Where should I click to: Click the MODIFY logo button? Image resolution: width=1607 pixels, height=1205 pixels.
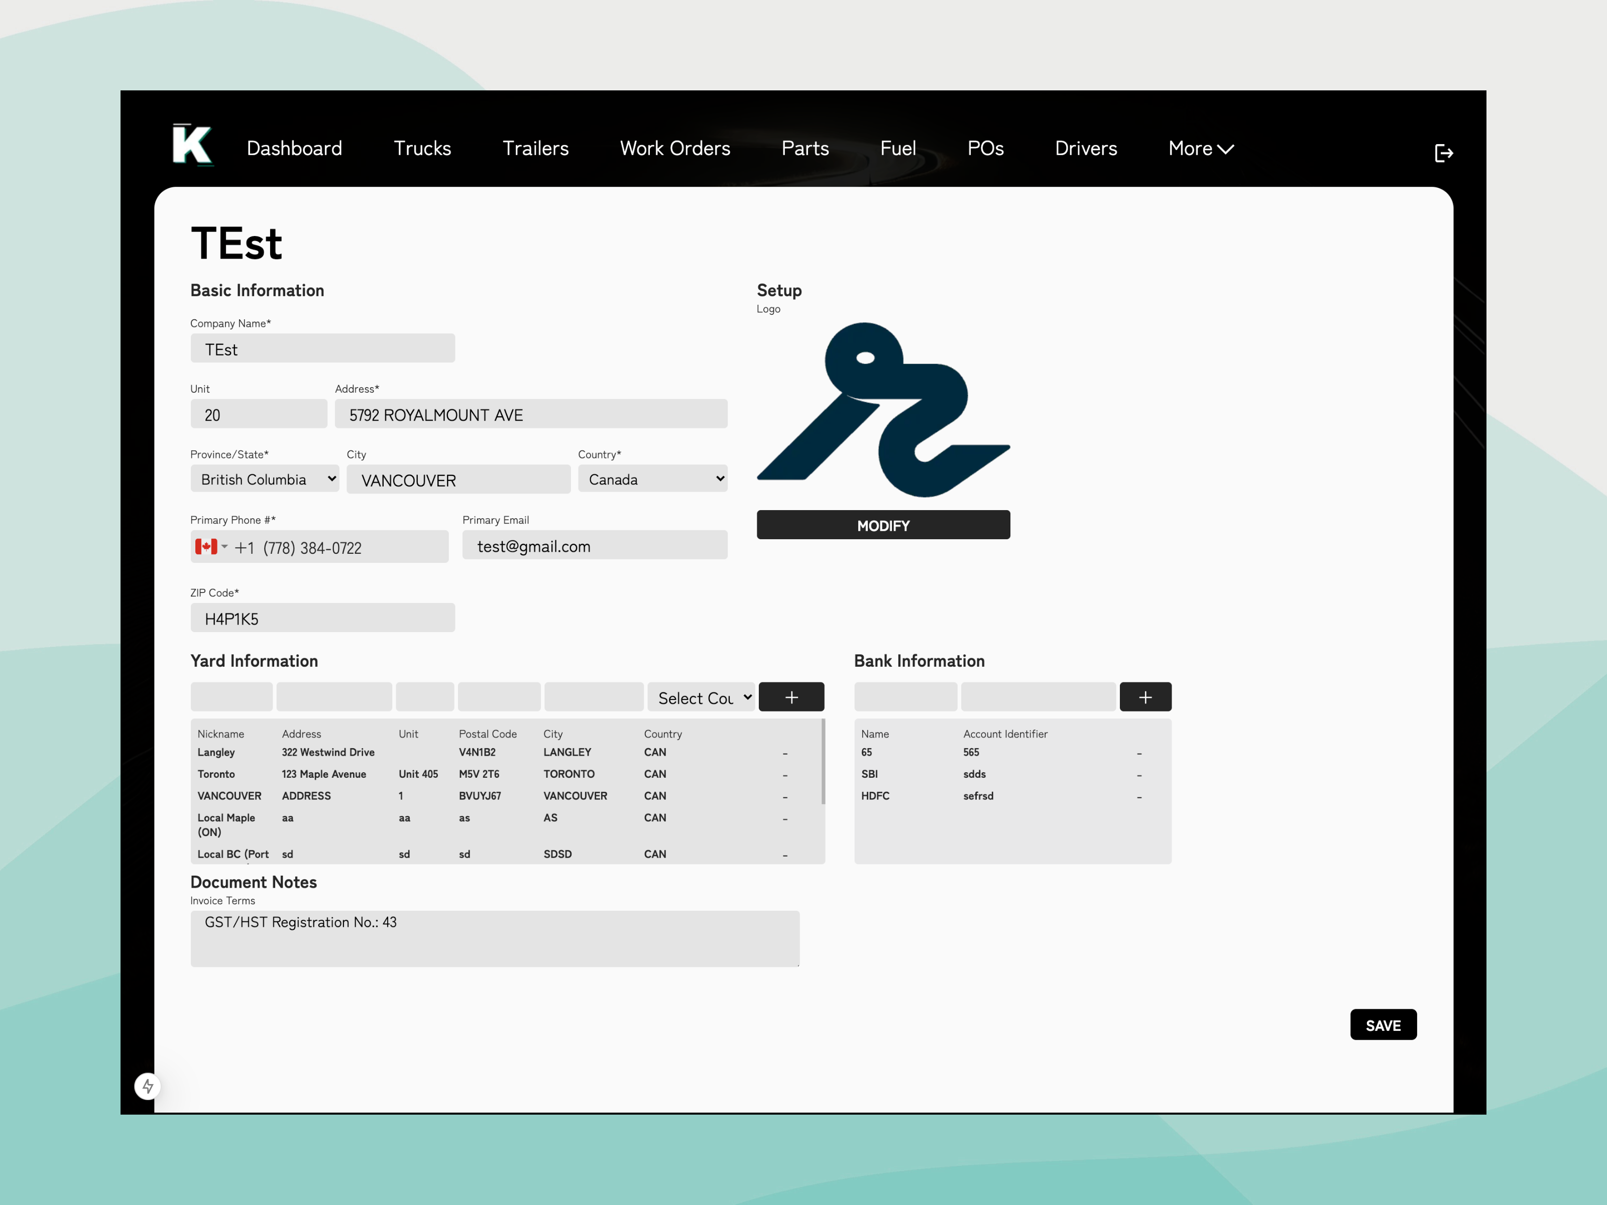coord(883,525)
